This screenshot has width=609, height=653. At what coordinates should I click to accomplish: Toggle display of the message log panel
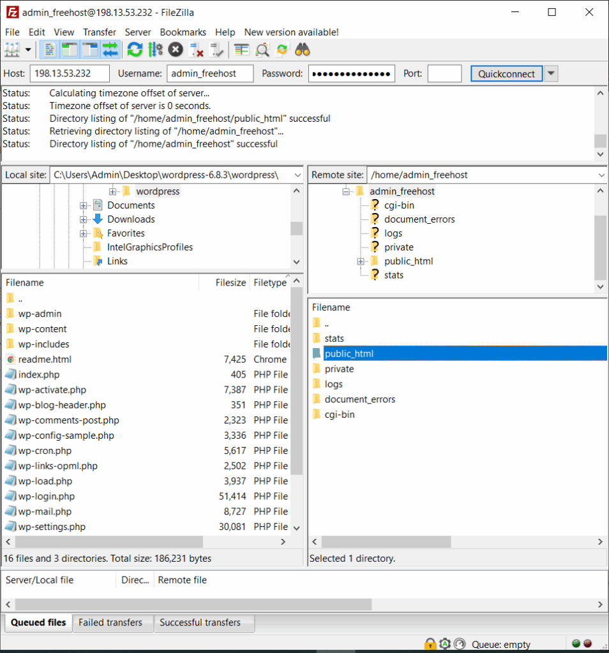(x=49, y=49)
